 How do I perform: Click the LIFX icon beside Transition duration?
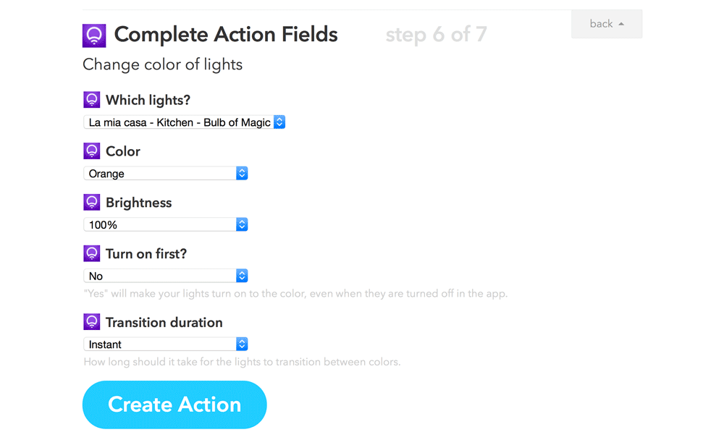click(92, 322)
